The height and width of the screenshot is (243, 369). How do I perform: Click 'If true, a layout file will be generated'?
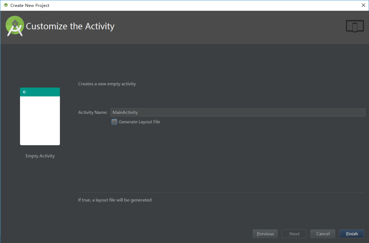[x=115, y=200]
